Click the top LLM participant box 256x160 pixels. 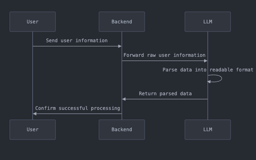pyautogui.click(x=207, y=22)
